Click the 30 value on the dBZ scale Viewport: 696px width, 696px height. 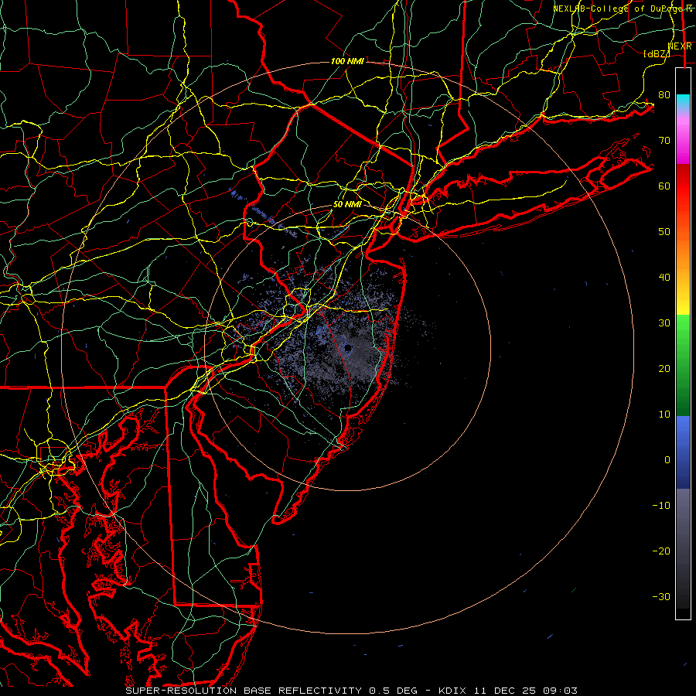pos(664,323)
